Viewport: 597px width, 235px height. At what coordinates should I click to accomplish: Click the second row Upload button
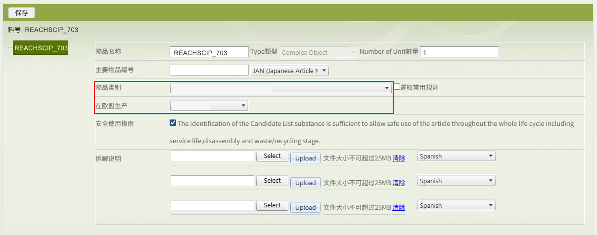pyautogui.click(x=305, y=183)
